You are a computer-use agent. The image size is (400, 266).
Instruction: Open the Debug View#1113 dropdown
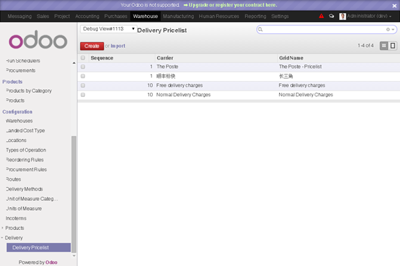coord(108,29)
